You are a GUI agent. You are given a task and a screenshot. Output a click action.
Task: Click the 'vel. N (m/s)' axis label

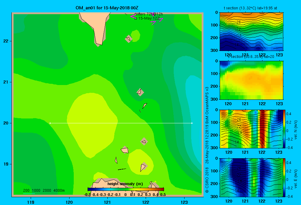click(296, 130)
